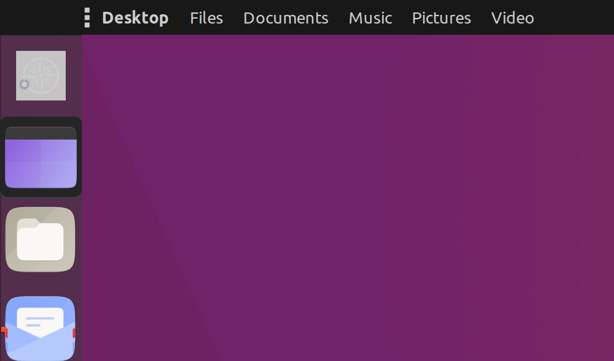Screen dimensions: 614x361
Task: Switch to Pictures in top bar
Action: (442, 18)
